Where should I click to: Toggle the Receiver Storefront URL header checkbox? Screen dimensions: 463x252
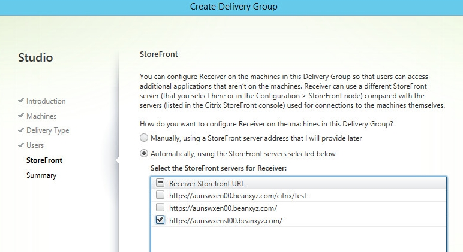click(x=160, y=183)
